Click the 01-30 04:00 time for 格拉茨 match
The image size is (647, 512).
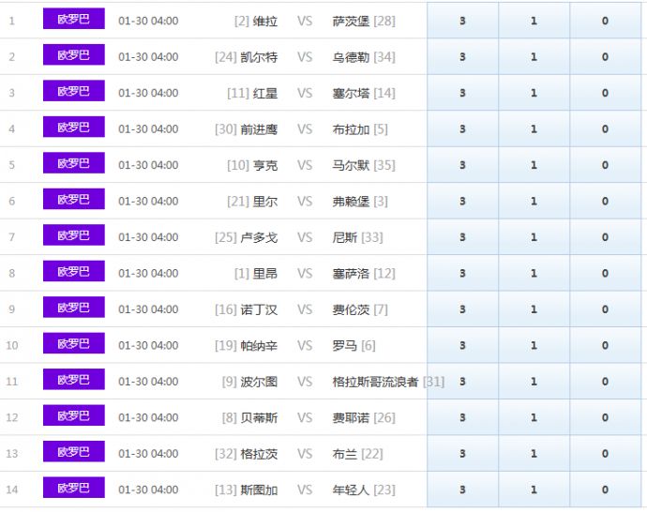click(148, 454)
